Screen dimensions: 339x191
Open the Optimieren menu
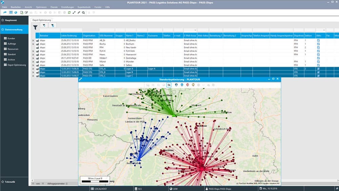click(41, 7)
